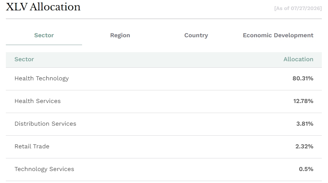Click the 3.81% allocation value
The image size is (328, 183).
pyautogui.click(x=305, y=124)
